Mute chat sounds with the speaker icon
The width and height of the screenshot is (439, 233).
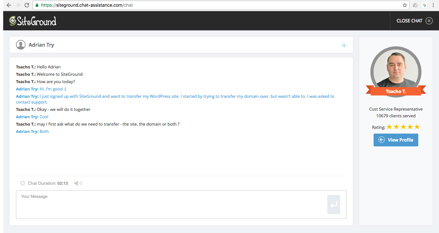[x=78, y=183]
